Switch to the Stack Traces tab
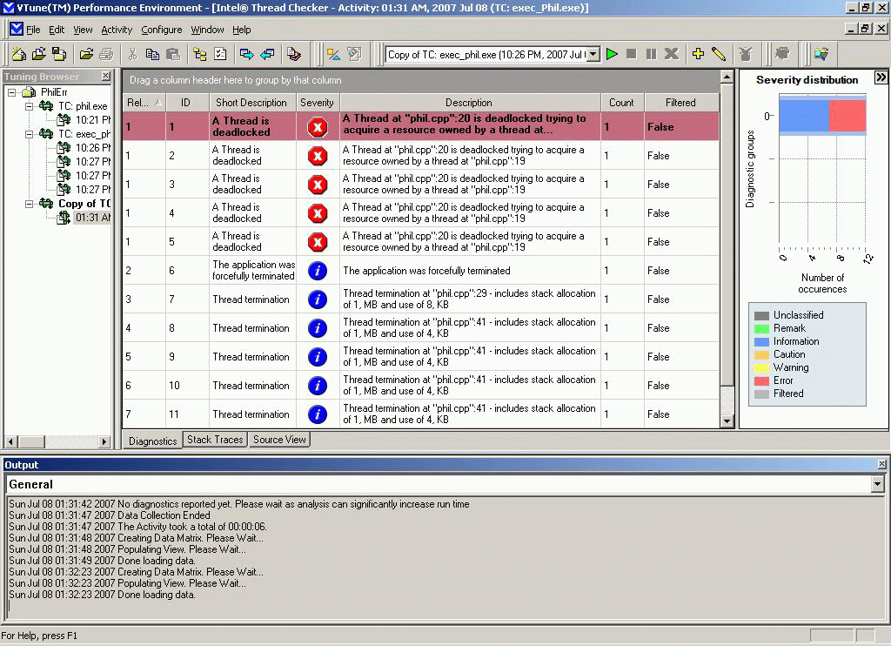891x646 pixels. click(215, 440)
